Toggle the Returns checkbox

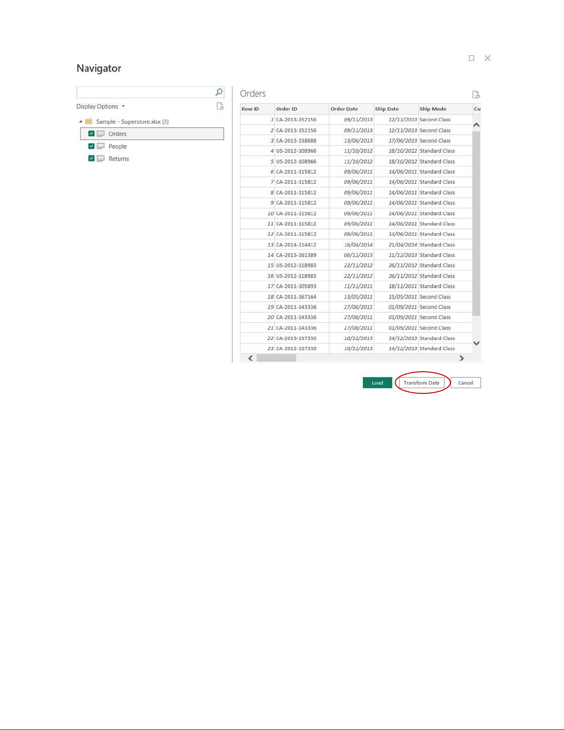click(91, 158)
